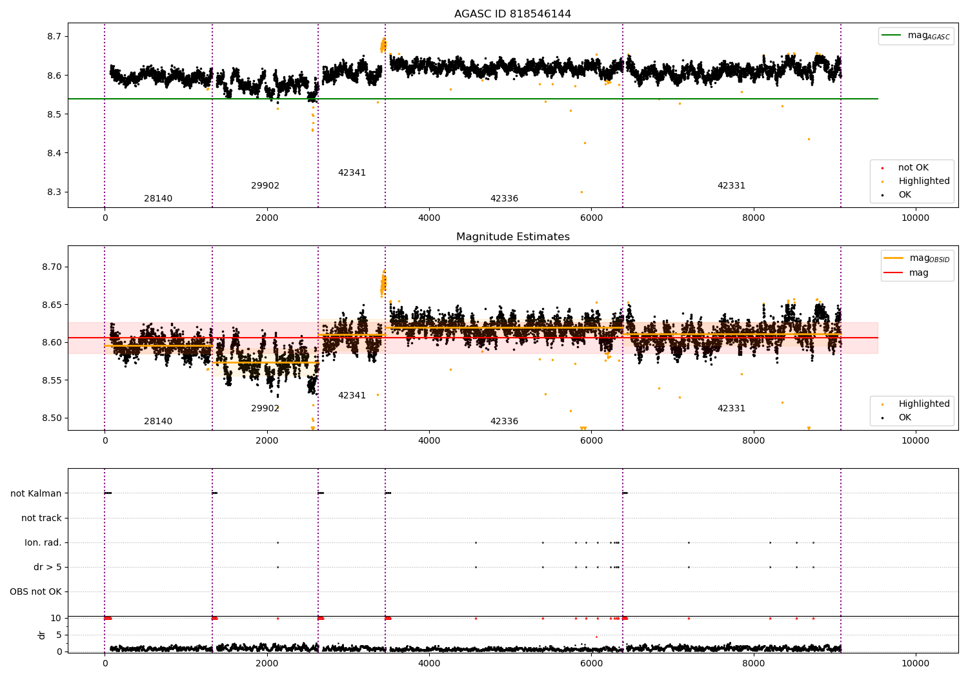Viewport: 968px width, 678px height.
Task: Click obsid label 29902 in top plot
Action: pyautogui.click(x=265, y=186)
